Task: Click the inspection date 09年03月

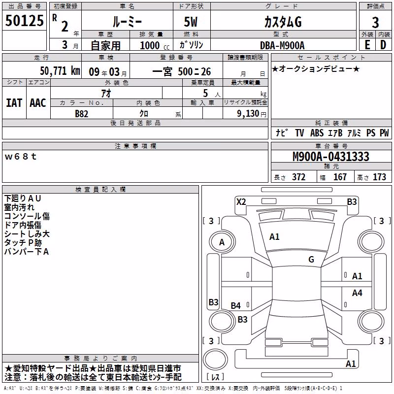Action: coord(108,72)
